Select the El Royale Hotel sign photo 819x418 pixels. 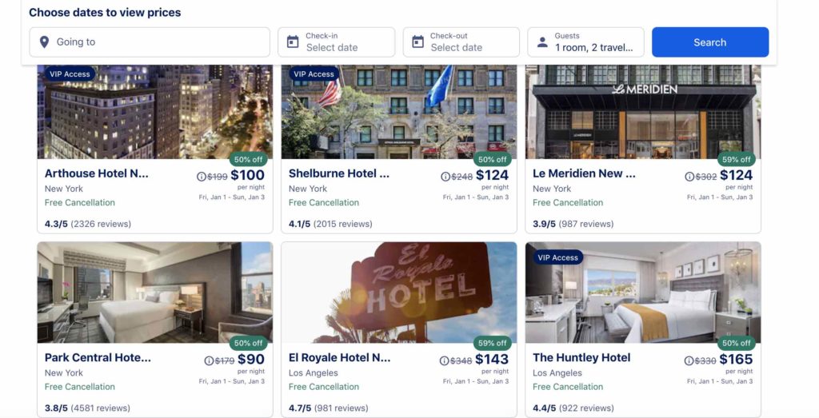click(399, 293)
